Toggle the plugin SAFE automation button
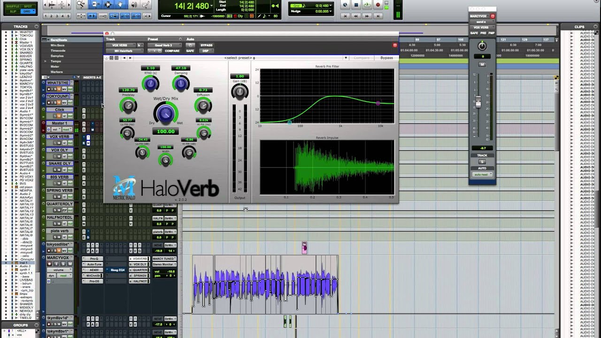Viewport: 601px width, 338px height. (190, 51)
